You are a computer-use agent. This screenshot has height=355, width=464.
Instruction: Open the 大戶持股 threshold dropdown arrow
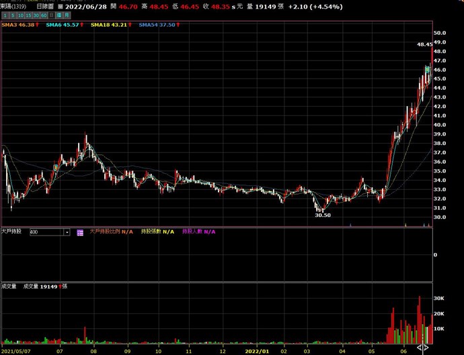point(67,232)
